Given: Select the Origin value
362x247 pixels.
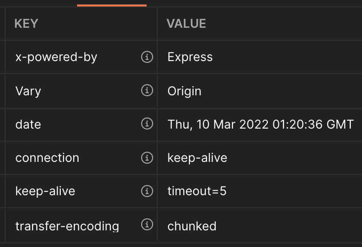Looking at the screenshot, I should tap(184, 91).
